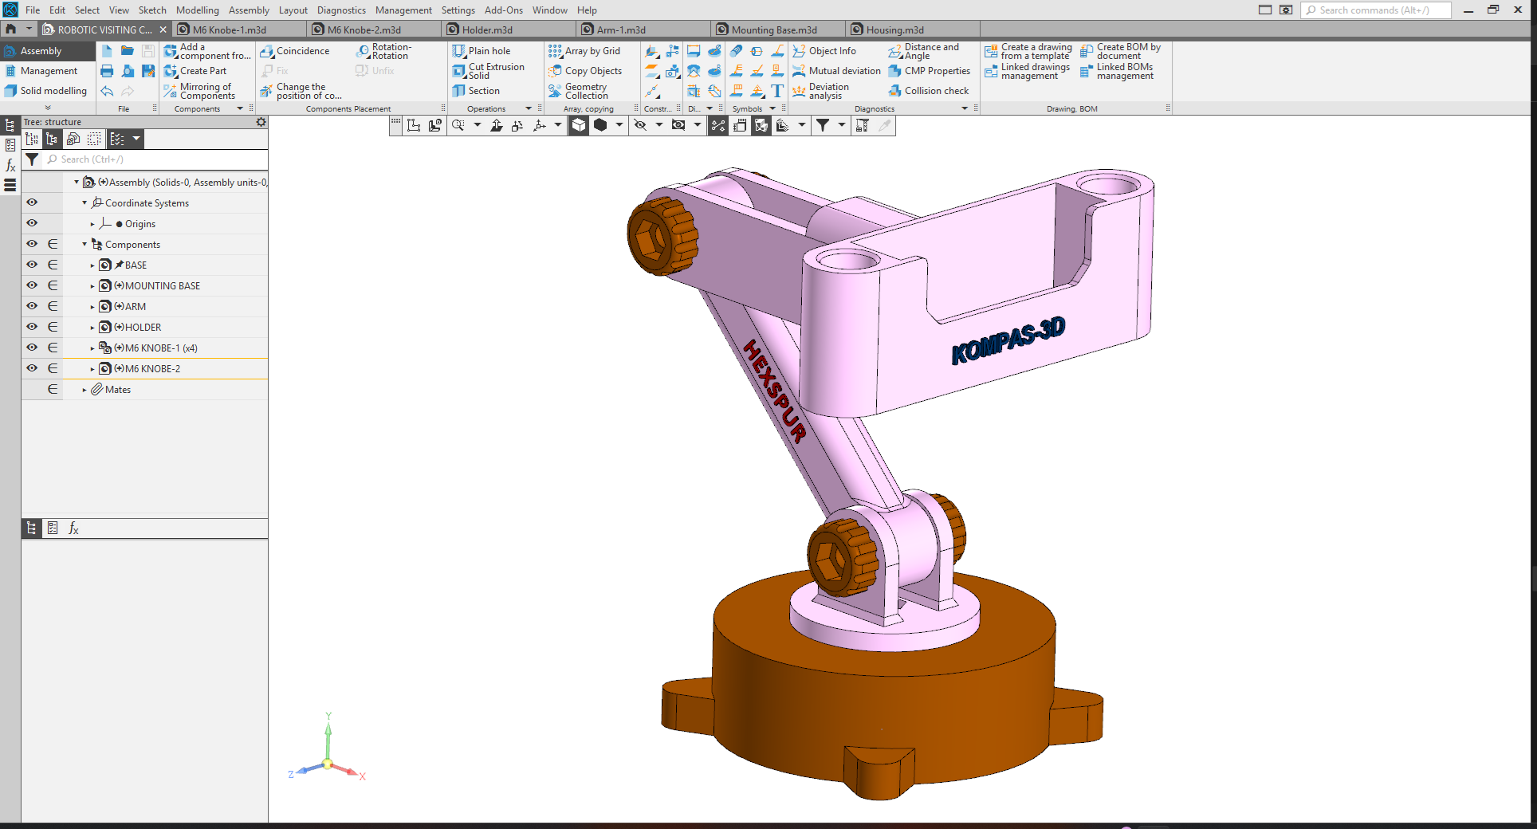Click the Rotation-Rotation mate tool

[383, 51]
